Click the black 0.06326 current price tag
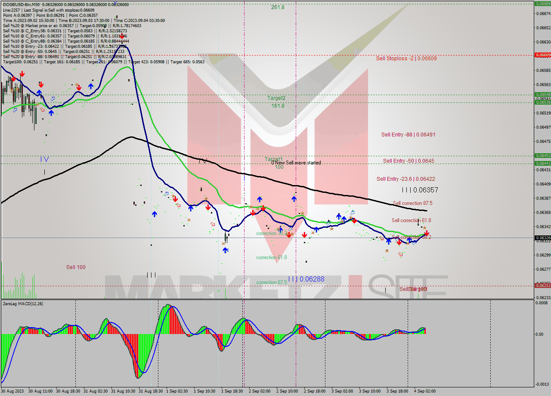This screenshot has height=396, width=551. [542, 238]
